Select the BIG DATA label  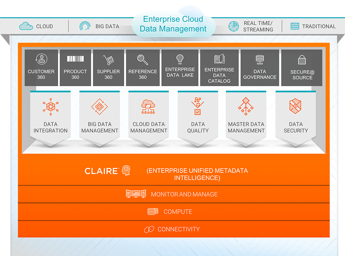click(x=107, y=26)
